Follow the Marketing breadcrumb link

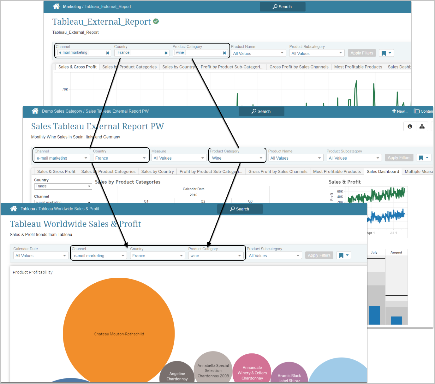point(72,7)
